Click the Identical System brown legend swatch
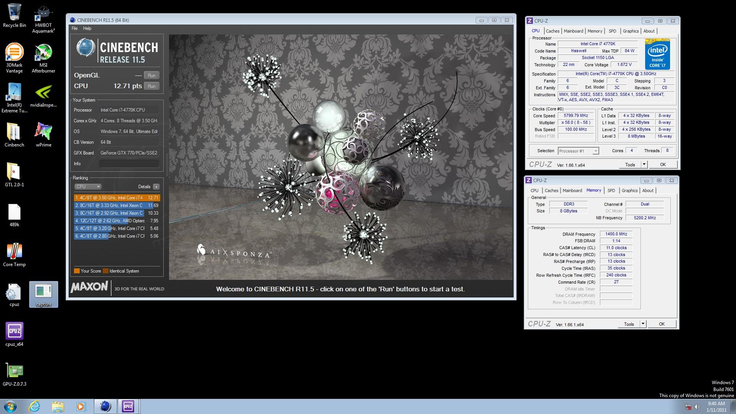 point(105,271)
